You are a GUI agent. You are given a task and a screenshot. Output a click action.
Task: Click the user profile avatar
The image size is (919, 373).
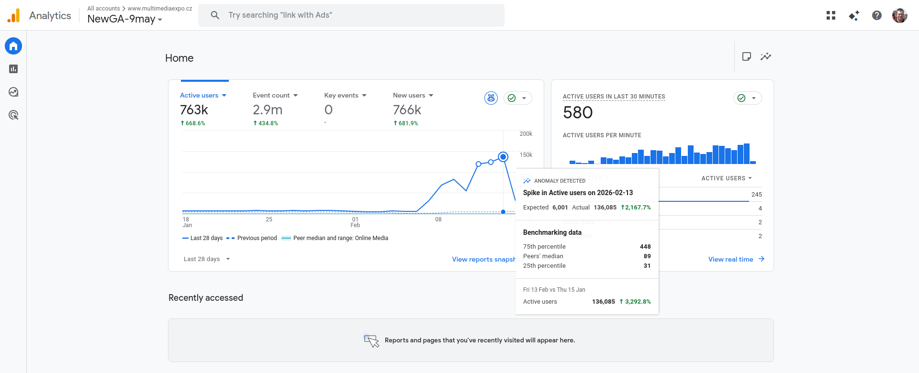click(x=899, y=15)
